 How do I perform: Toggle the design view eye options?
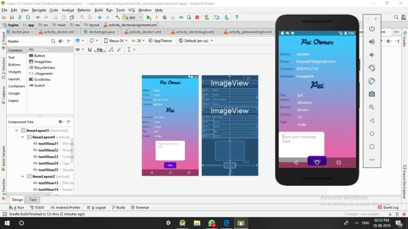(x=78, y=50)
